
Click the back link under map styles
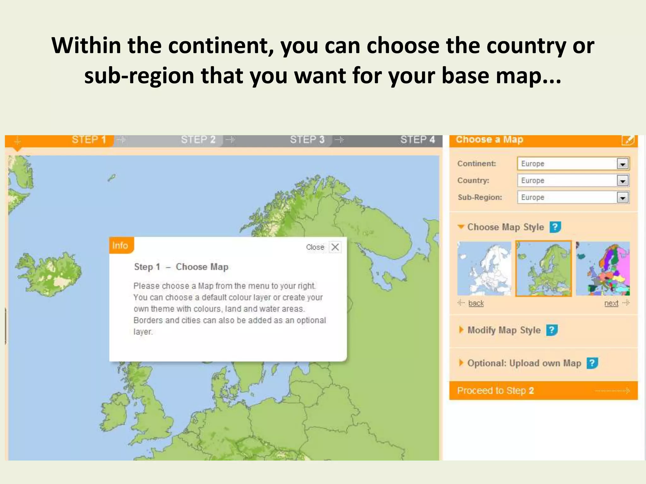pos(476,303)
